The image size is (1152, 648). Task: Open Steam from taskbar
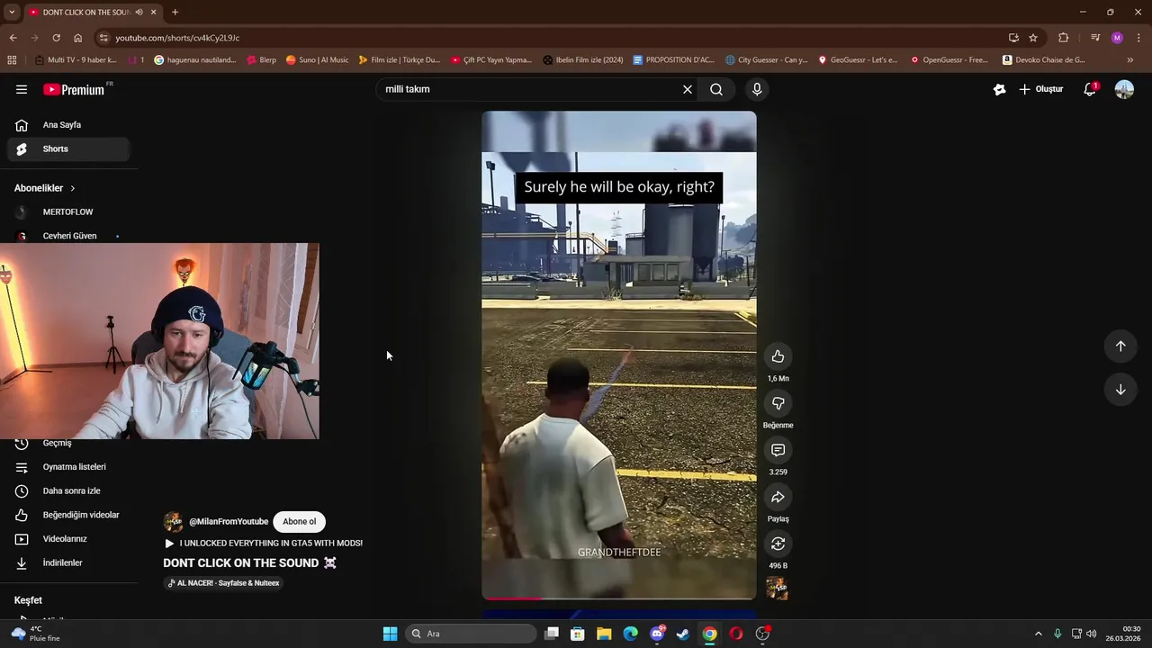(x=683, y=634)
